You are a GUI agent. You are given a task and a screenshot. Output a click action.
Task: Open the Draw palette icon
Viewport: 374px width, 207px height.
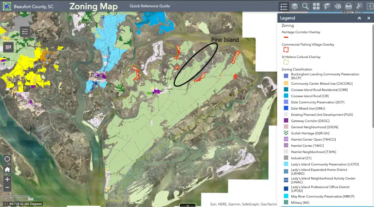click(338, 6)
